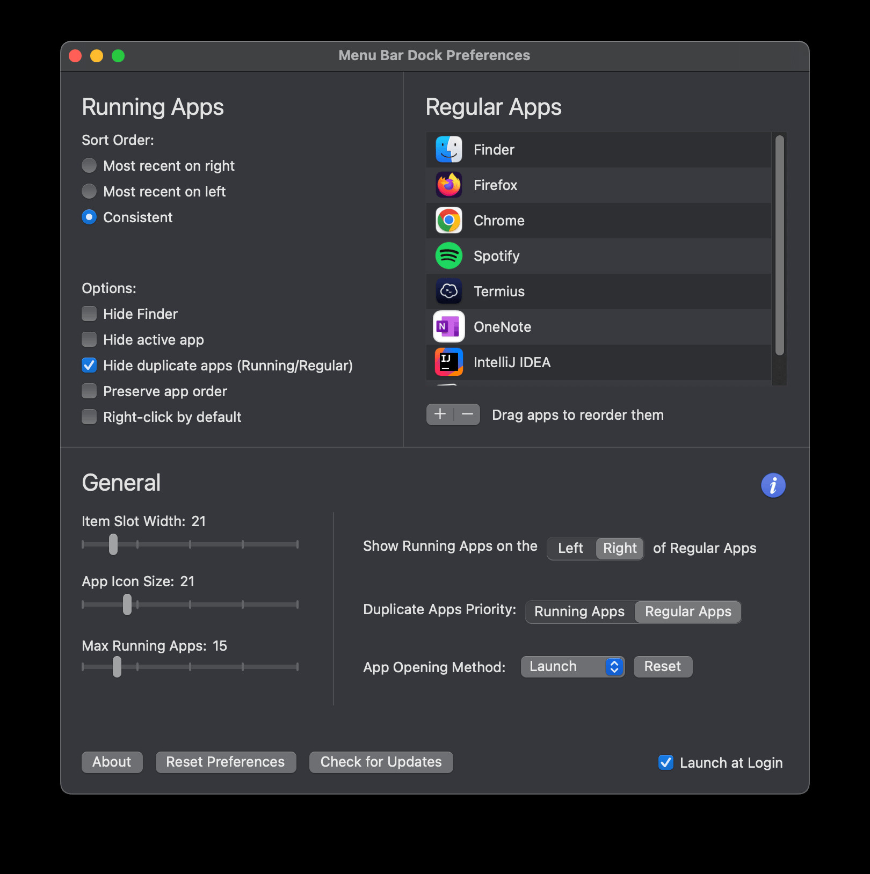Enable Preserve app order option
Image resolution: width=870 pixels, height=874 pixels.
(89, 391)
